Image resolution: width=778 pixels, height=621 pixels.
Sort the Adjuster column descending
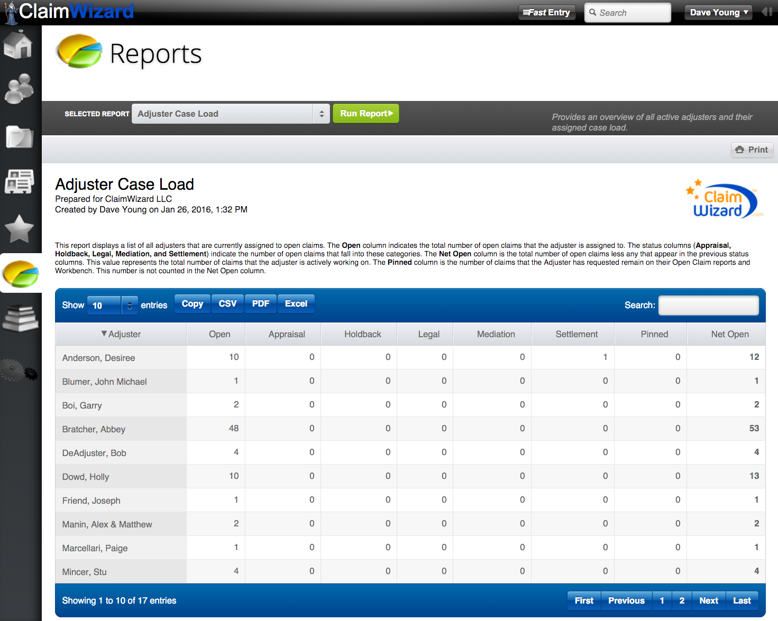(x=121, y=334)
